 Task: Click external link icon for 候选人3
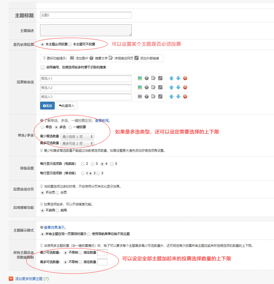click(160, 96)
